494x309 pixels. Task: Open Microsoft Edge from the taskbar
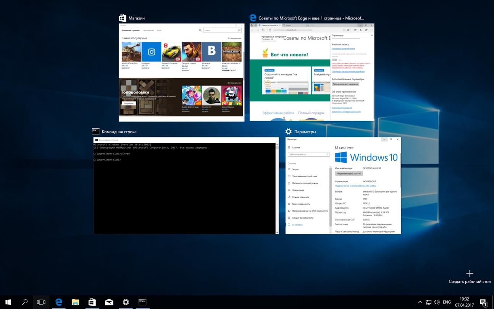pos(59,302)
